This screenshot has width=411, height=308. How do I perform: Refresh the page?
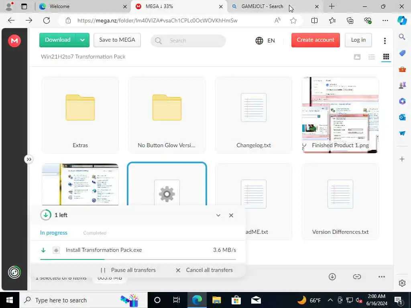click(47, 20)
